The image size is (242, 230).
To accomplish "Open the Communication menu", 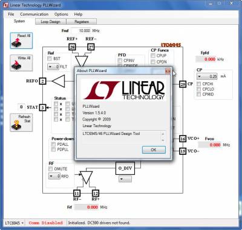I will pos(34,15).
